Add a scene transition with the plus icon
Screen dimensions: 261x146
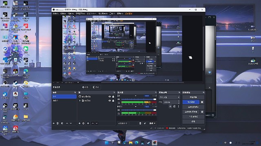tap(170, 106)
